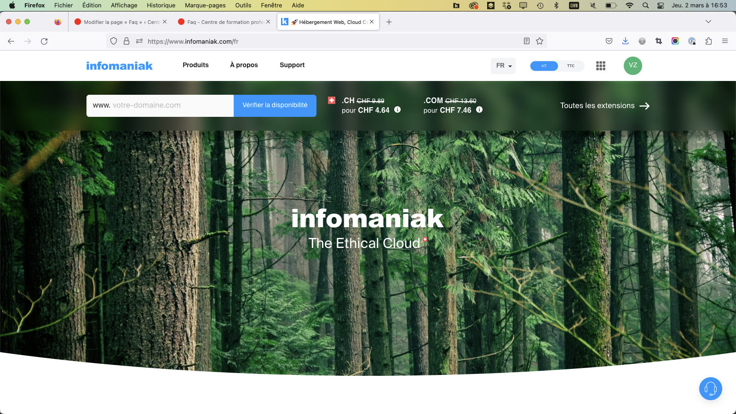The height and width of the screenshot is (414, 736).
Task: Open the tracking protection shield icon
Action: tap(114, 41)
